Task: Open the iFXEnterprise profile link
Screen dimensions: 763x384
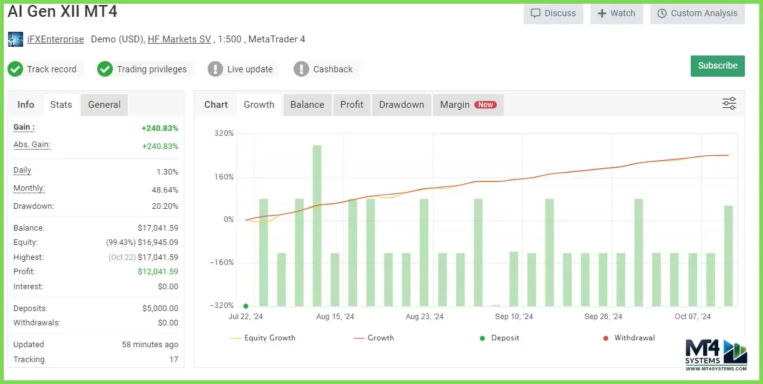Action: point(55,39)
